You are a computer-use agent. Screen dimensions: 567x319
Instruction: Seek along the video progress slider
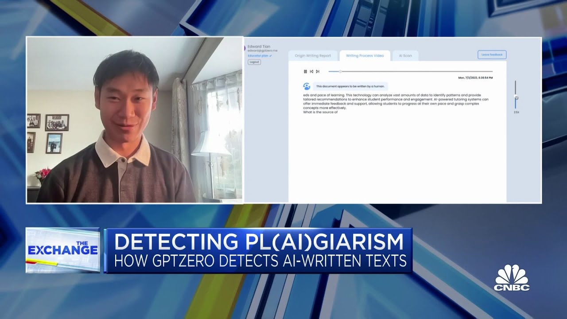pos(411,71)
